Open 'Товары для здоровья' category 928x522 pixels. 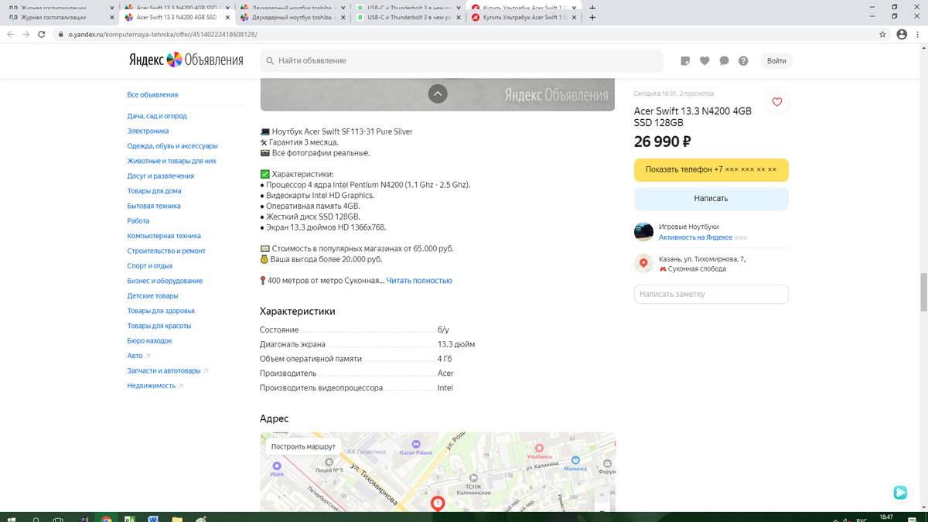[x=160, y=311]
